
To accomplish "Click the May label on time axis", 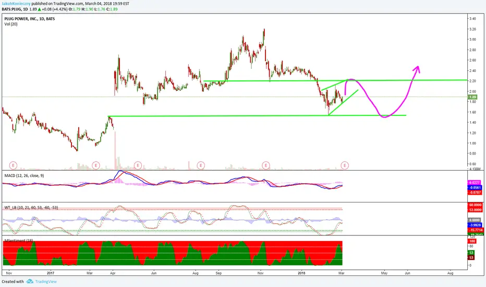I will (384, 273).
